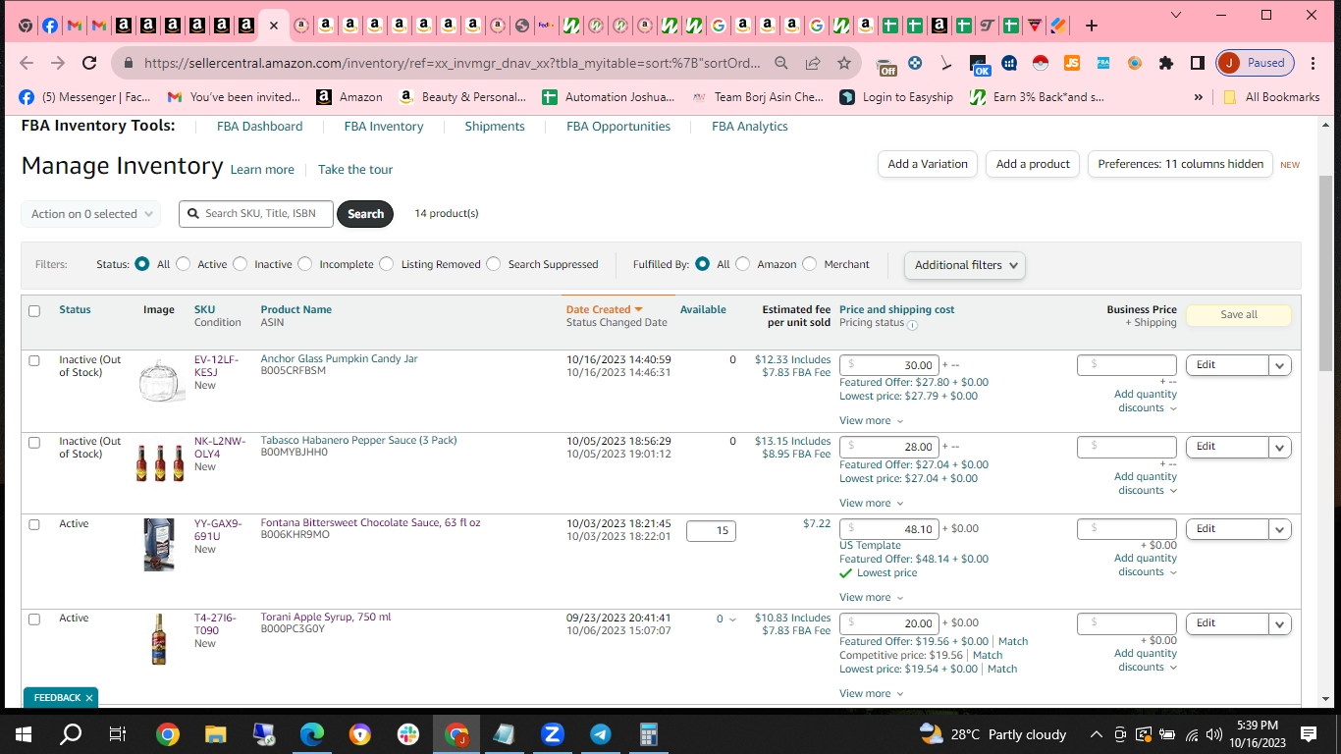Open Calculator from the taskbar
This screenshot has width=1341, height=754.
click(649, 733)
